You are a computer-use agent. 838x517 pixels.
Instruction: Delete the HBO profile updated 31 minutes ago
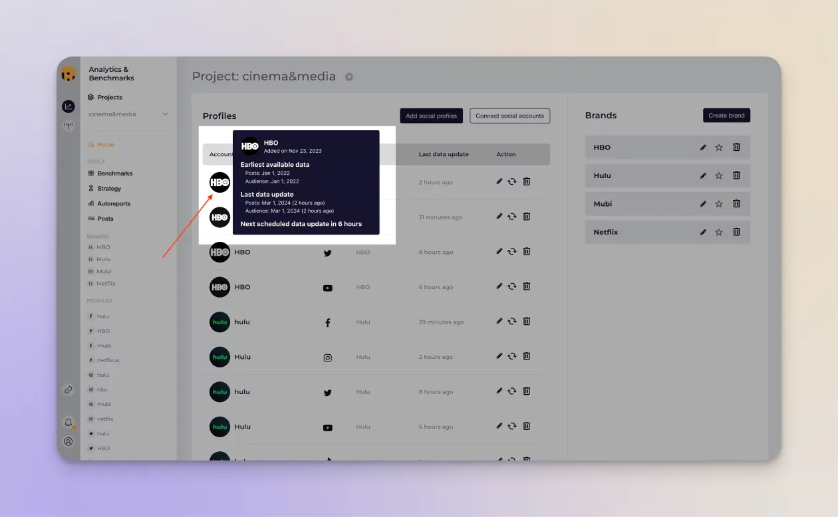(527, 216)
